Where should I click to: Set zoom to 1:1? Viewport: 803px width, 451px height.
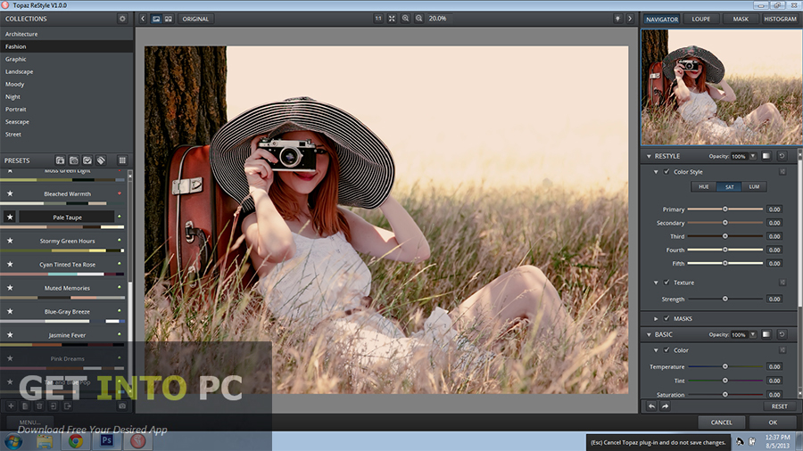(x=378, y=19)
